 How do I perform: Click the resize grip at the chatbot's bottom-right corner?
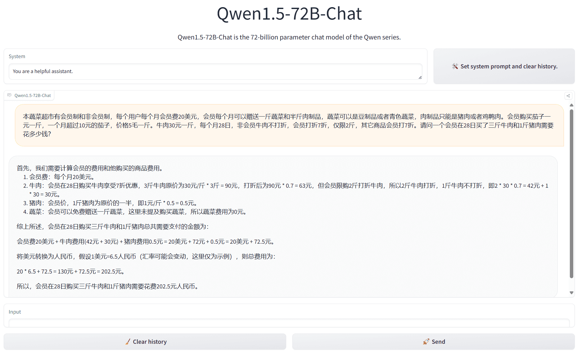(573, 295)
